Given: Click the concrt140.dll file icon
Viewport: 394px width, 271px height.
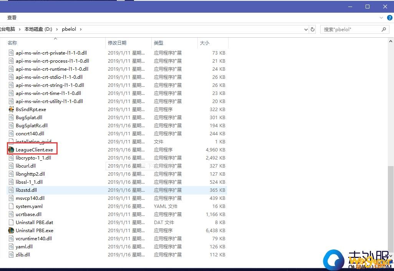Looking at the screenshot, I should click(11, 133).
